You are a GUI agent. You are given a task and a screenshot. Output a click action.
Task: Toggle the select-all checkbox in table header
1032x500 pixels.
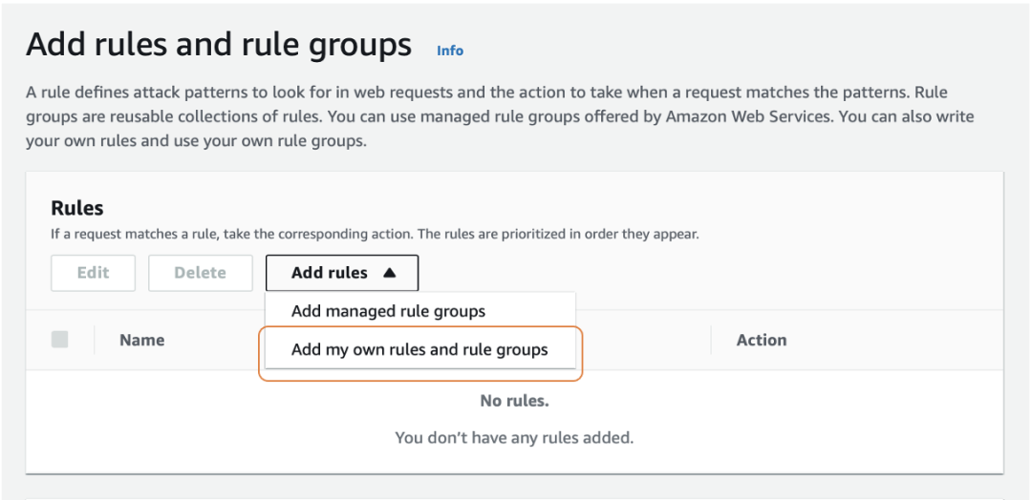60,340
